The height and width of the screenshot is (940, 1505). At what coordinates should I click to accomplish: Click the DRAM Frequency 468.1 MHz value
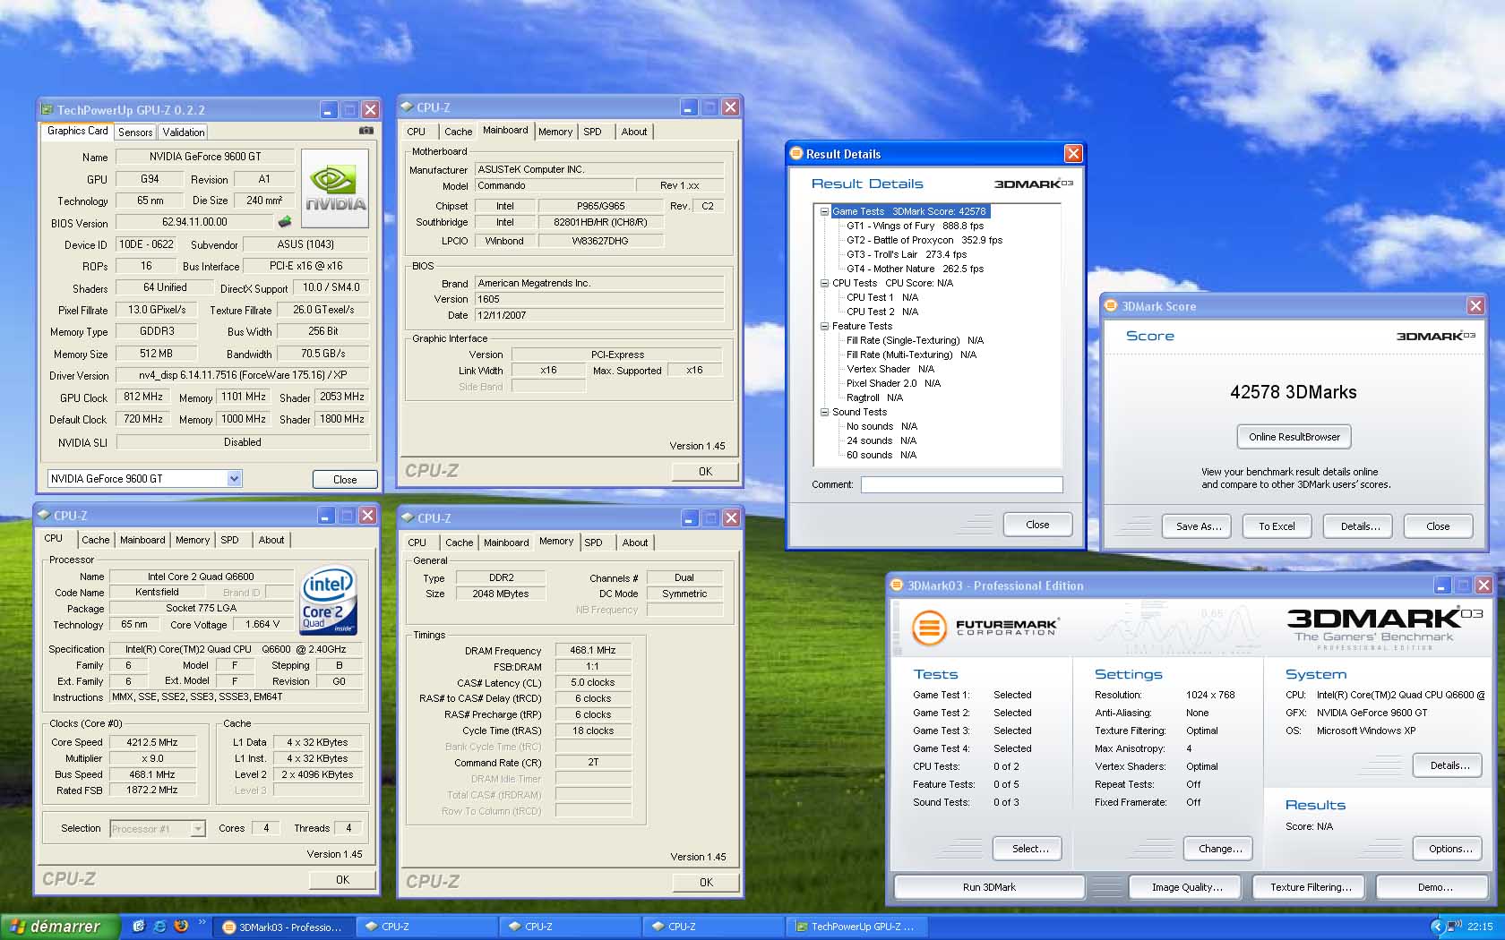pyautogui.click(x=593, y=650)
